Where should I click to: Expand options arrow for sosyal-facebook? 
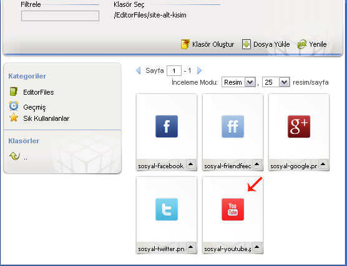coord(190,164)
